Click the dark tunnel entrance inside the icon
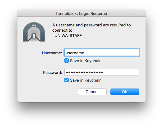 point(34,36)
